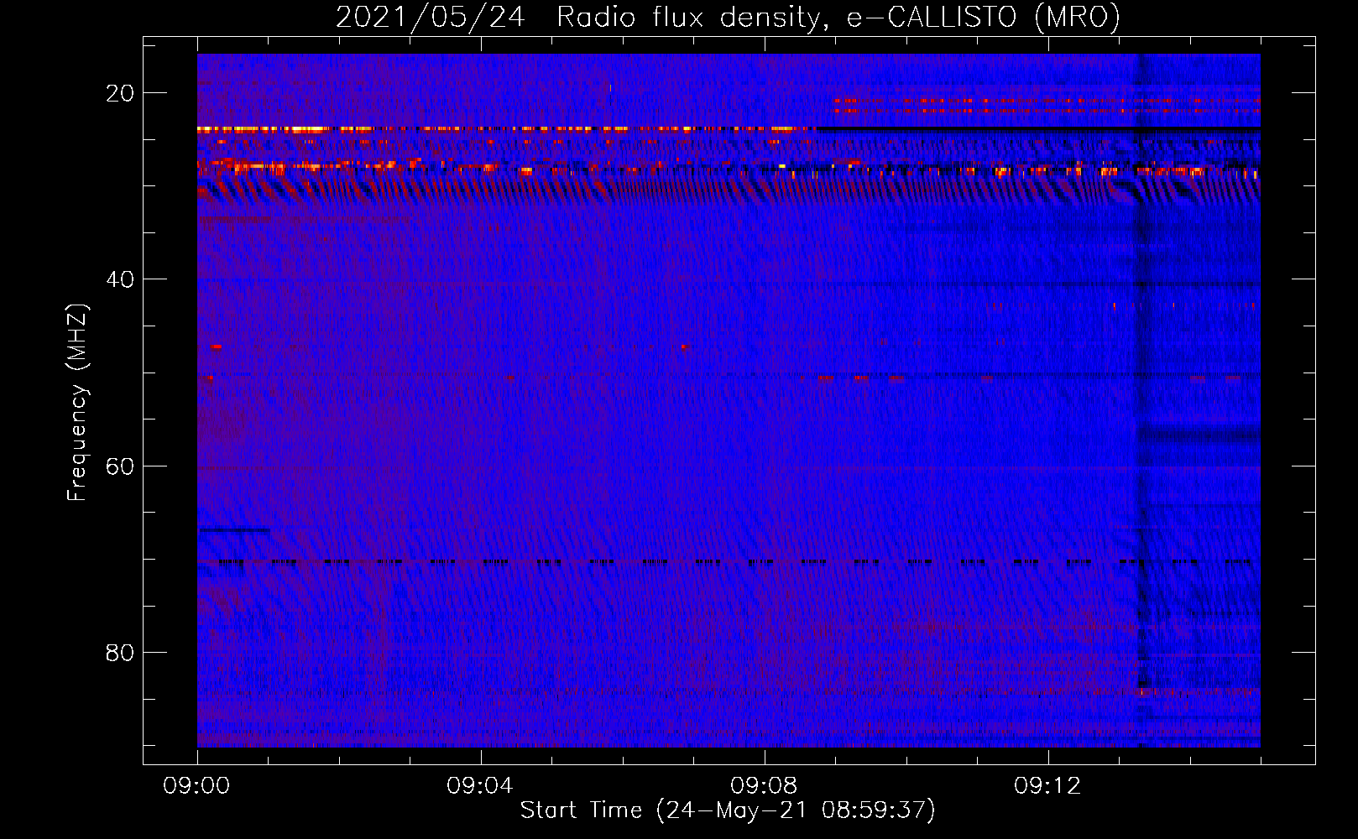Click the 'Start Time (24-May-21 08:59:37)' label
Viewport: 1358px width, 839px height.
[728, 810]
